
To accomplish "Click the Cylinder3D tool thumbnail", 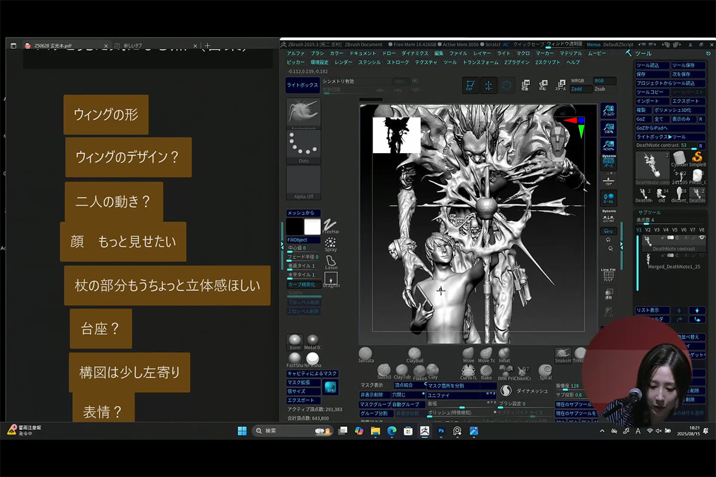I will tap(679, 158).
